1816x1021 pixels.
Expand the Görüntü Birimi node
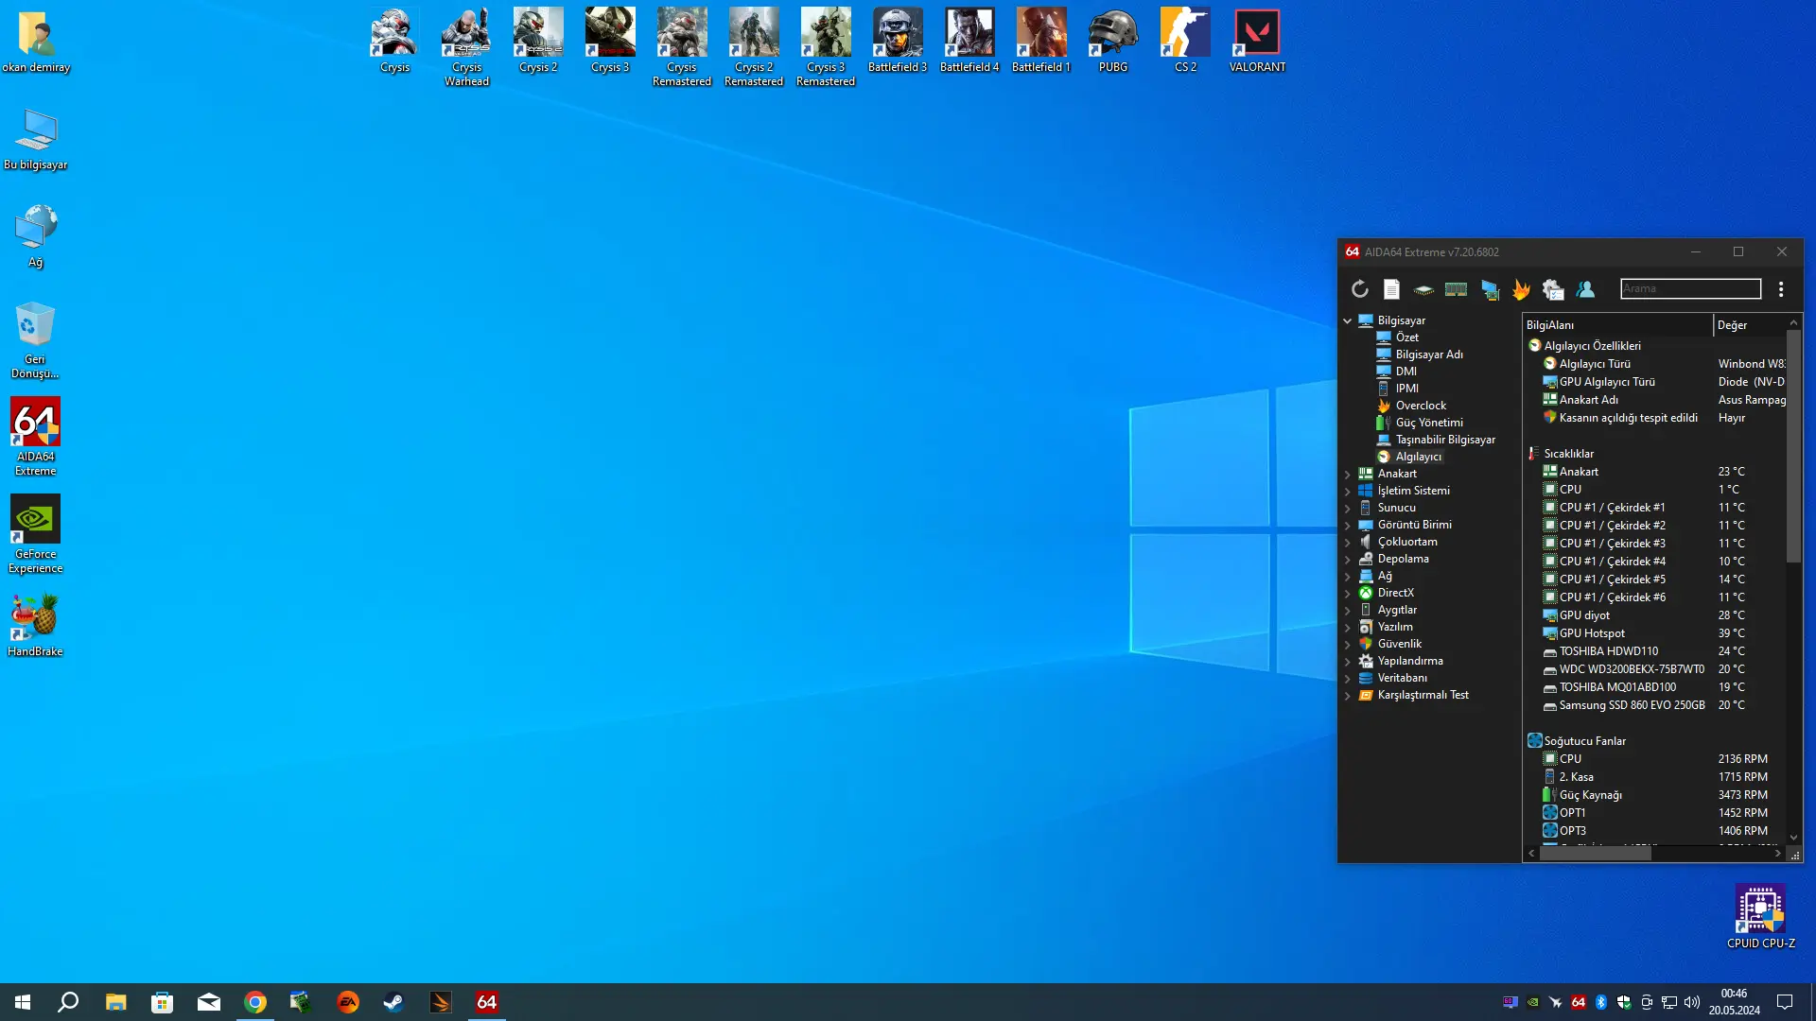(1348, 525)
